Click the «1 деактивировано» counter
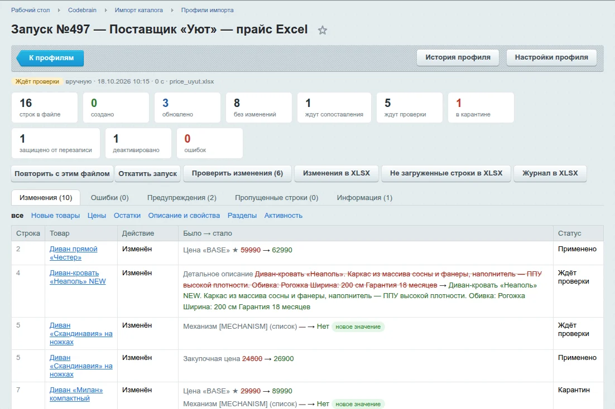 pyautogui.click(x=138, y=143)
